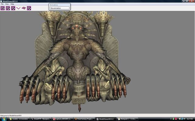Open the View menu
Viewport: 195px width, 121px height.
click(x=7, y=4)
